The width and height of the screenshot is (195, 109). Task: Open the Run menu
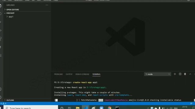point(39,0)
